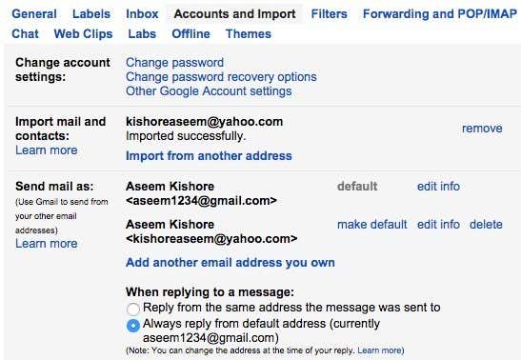The image size is (521, 360).
Task: Open Learn more under Send mail as
Action: 46,244
